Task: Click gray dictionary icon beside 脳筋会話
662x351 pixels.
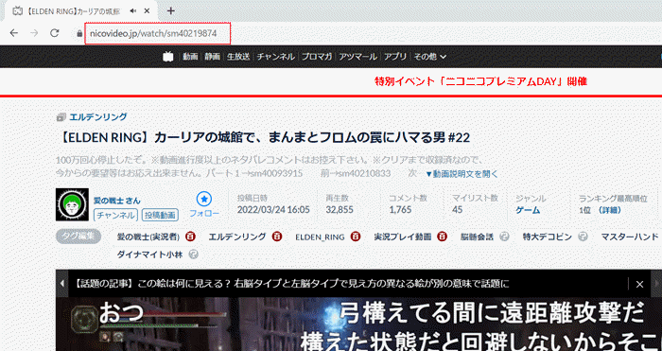Action: (x=504, y=237)
